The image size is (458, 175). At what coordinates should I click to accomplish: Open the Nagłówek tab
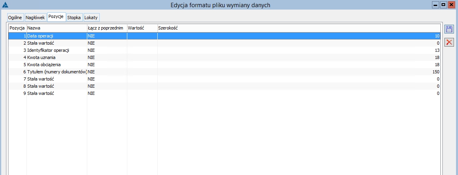click(35, 18)
